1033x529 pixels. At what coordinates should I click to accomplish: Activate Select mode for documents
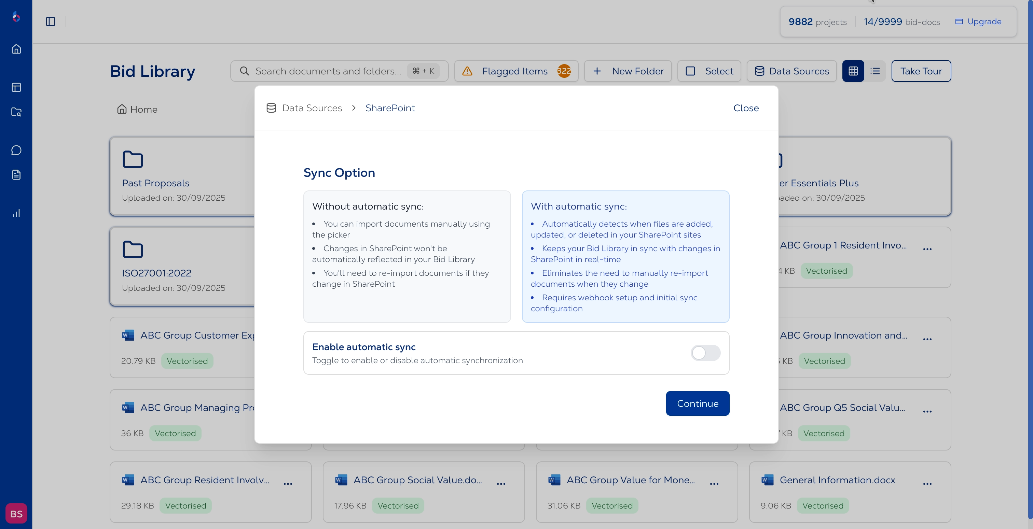(709, 71)
